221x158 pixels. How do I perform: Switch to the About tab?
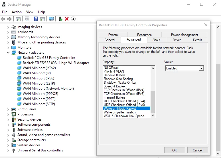[157, 40]
